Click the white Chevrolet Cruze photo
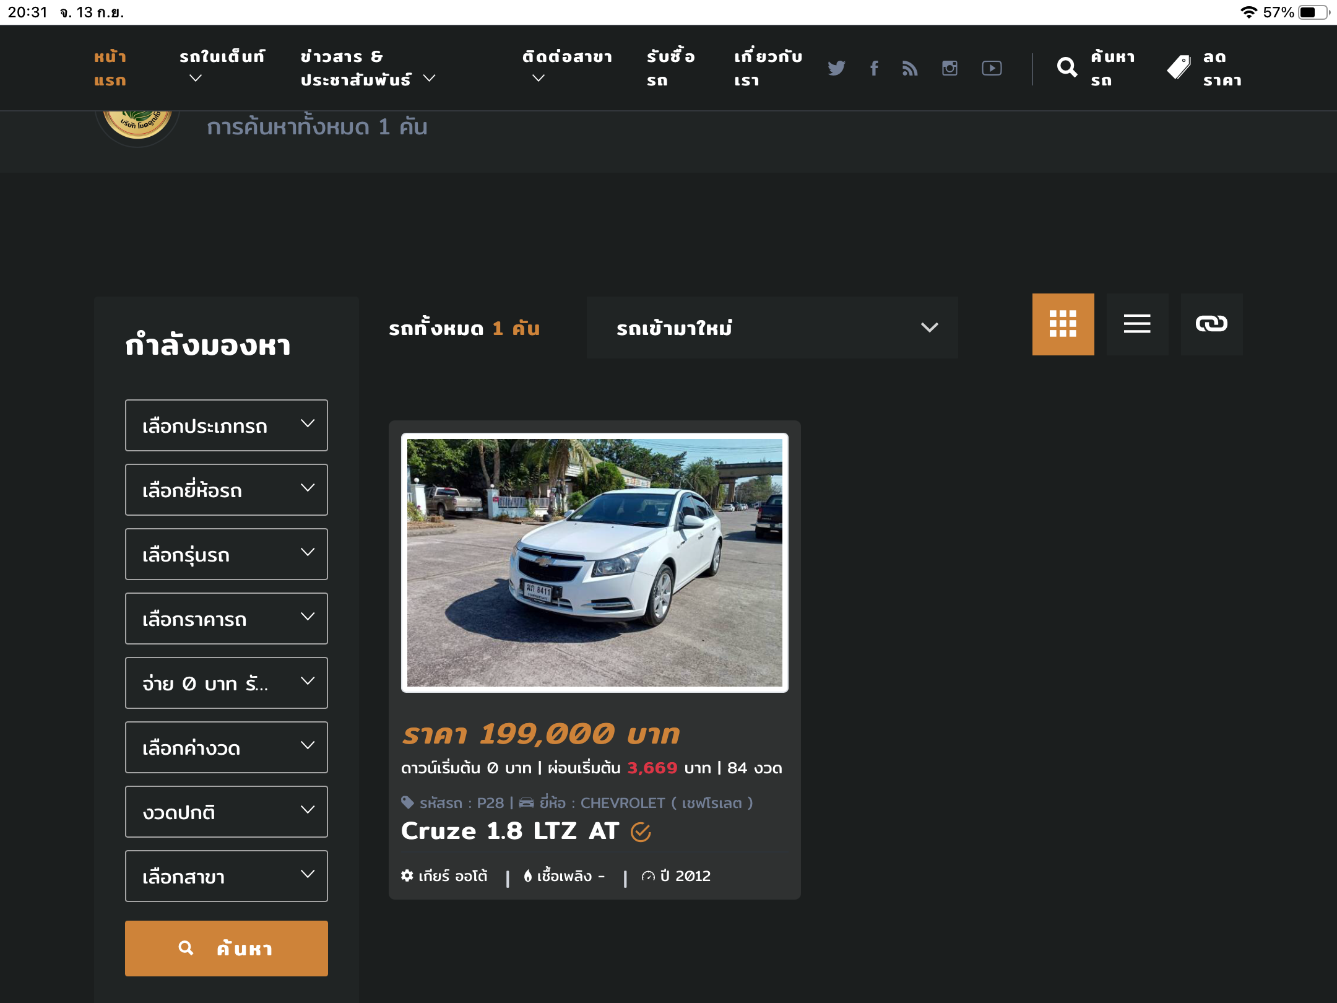This screenshot has height=1003, width=1337. 594,562
